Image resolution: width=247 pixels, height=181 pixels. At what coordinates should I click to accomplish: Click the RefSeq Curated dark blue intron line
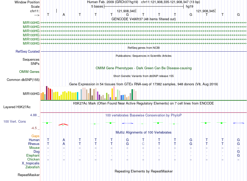point(144,51)
